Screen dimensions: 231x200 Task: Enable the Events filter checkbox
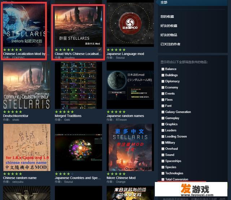163,94
